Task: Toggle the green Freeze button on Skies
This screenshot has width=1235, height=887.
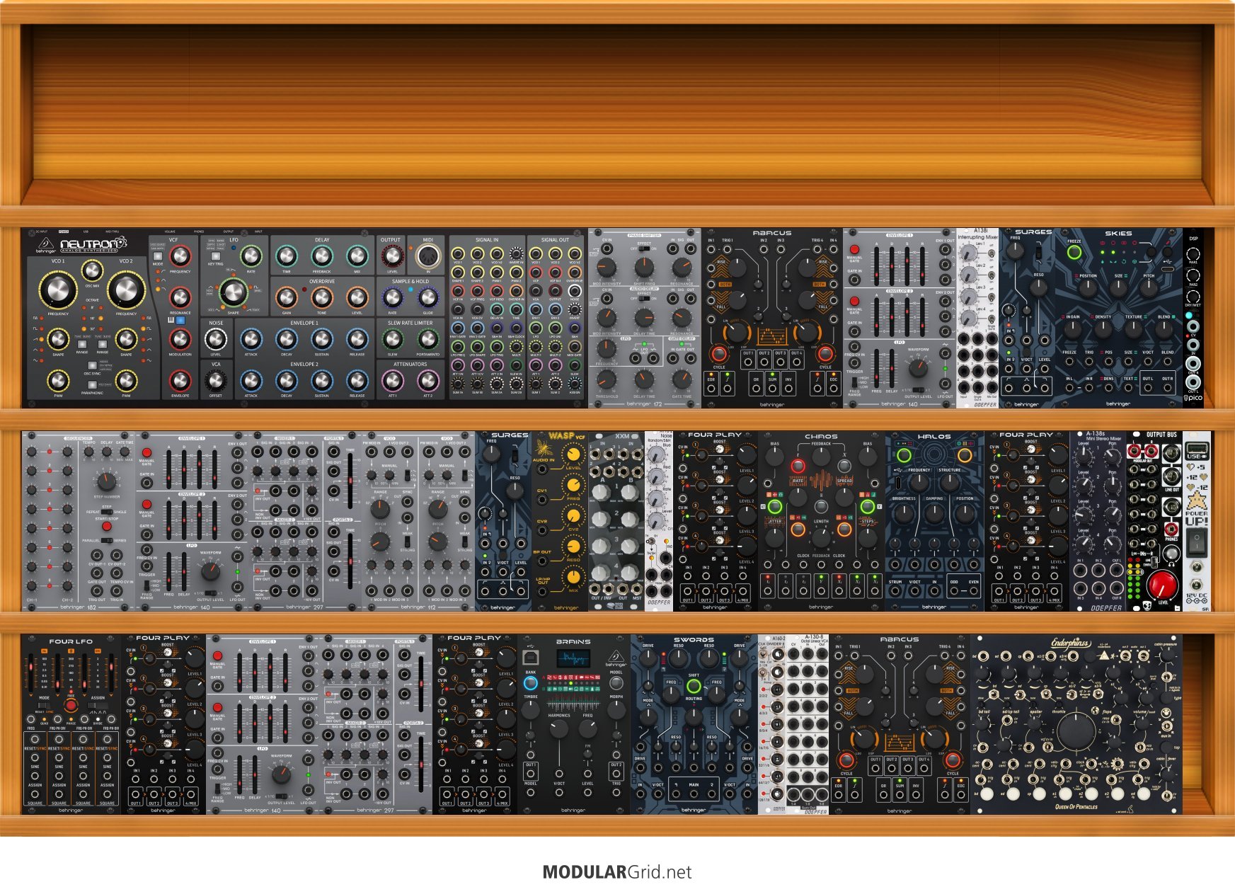Action: pyautogui.click(x=1074, y=252)
